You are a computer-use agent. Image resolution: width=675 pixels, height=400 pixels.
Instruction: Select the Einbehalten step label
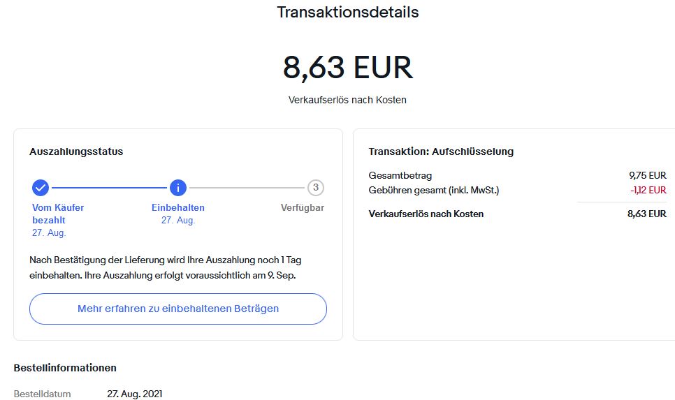pos(178,207)
